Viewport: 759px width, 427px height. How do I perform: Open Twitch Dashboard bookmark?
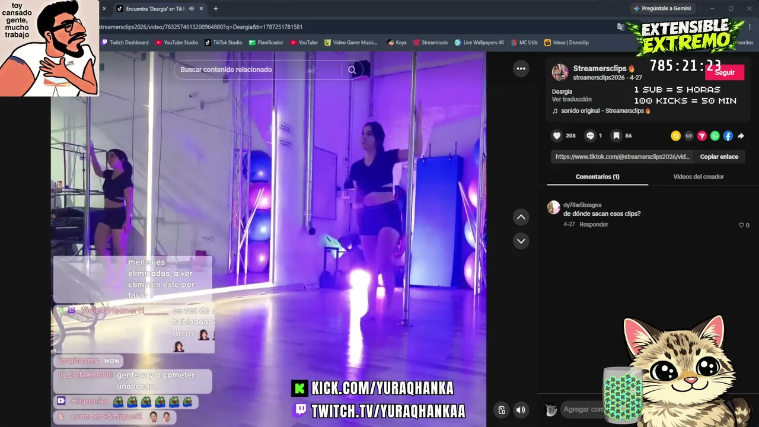(125, 43)
